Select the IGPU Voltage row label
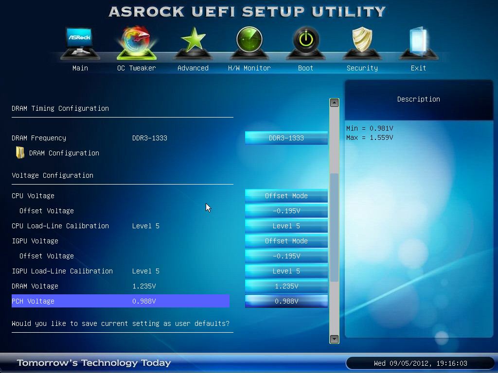498x373 pixels. (x=35, y=241)
